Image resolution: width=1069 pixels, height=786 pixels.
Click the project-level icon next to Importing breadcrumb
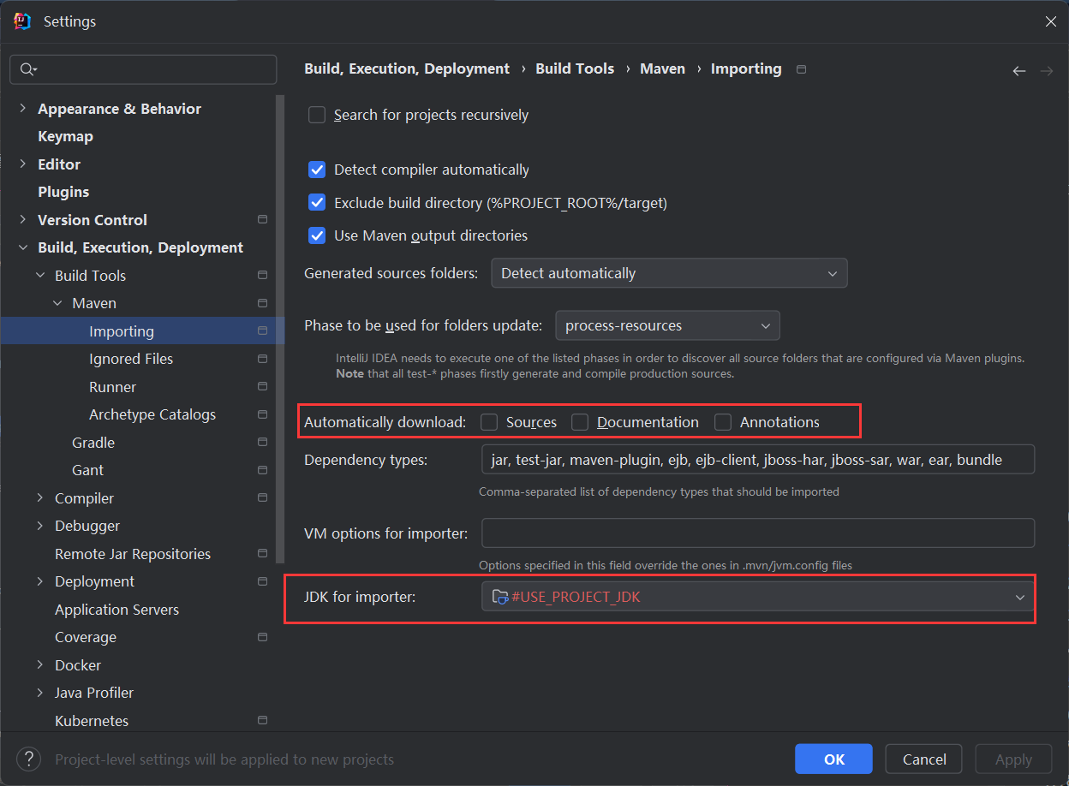[x=801, y=69]
